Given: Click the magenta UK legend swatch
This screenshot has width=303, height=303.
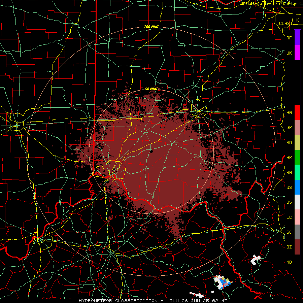Looking at the screenshot, I should pyautogui.click(x=297, y=53).
